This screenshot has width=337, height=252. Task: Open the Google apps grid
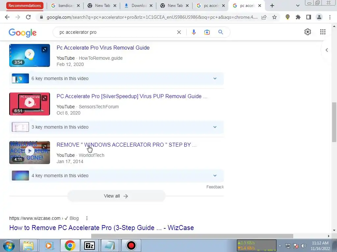tap(323, 32)
